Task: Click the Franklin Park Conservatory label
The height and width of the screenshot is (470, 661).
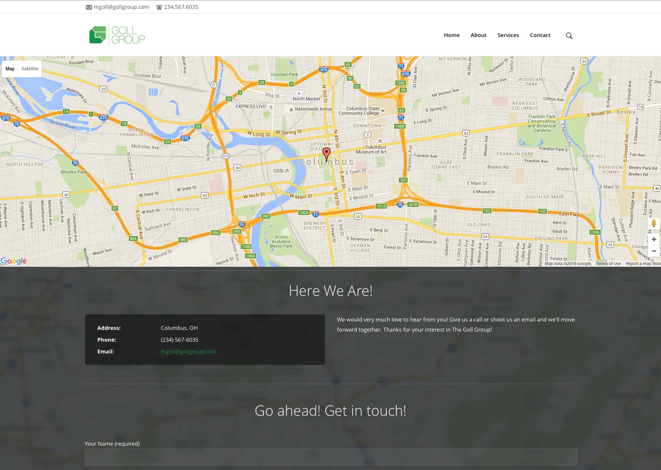Action: [x=542, y=124]
